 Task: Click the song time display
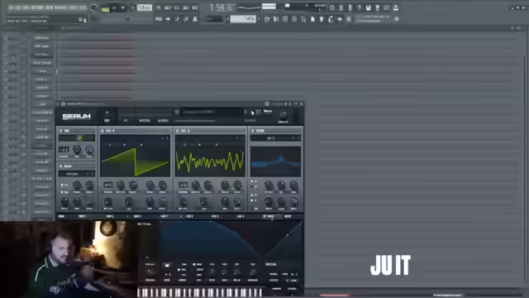point(222,7)
